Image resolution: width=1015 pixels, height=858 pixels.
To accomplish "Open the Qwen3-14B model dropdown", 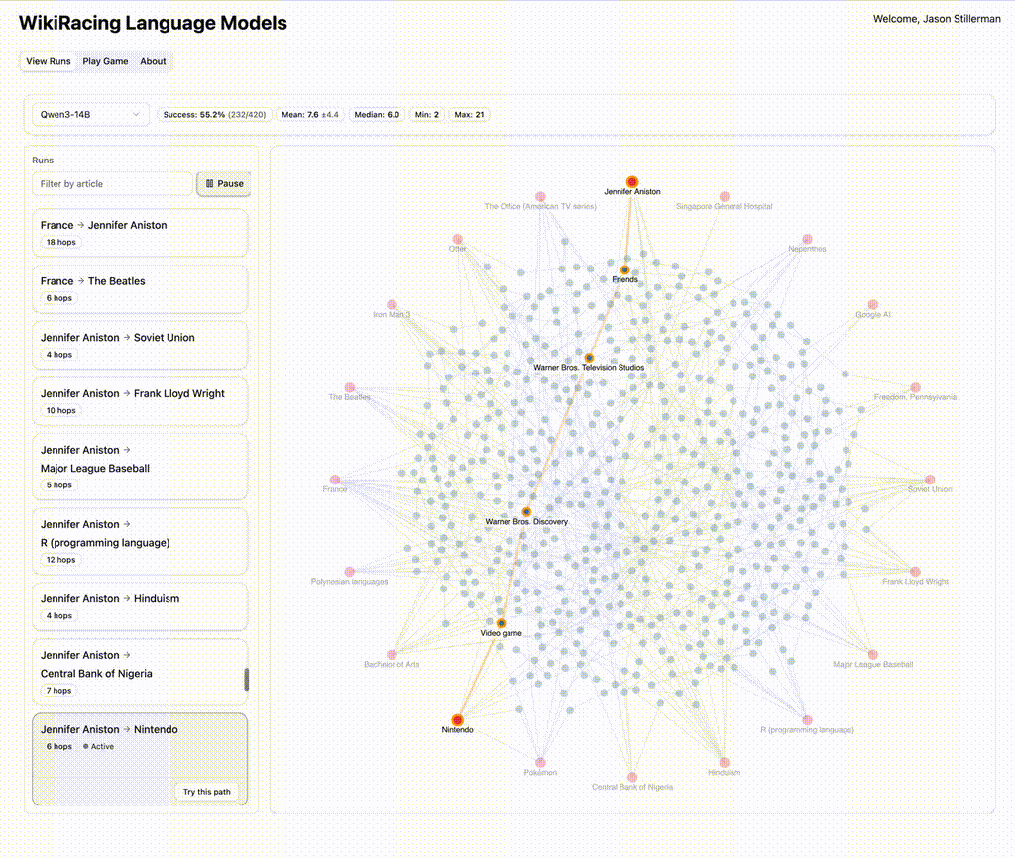I will coord(90,115).
